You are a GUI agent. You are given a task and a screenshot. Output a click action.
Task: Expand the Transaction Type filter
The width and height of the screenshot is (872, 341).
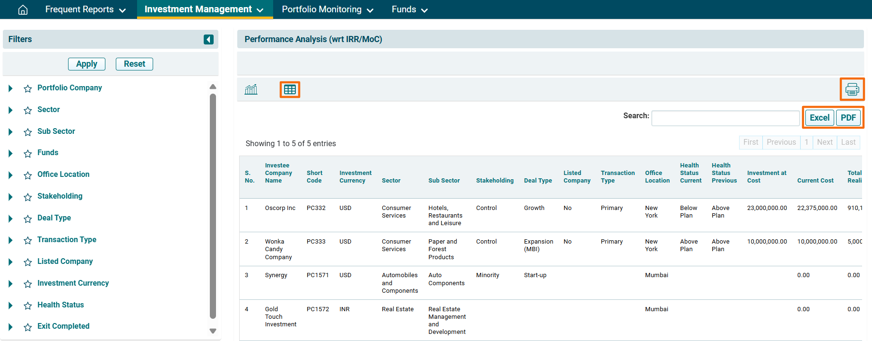(x=10, y=240)
